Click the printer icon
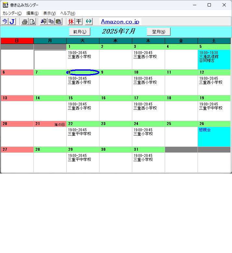 pos(25,21)
